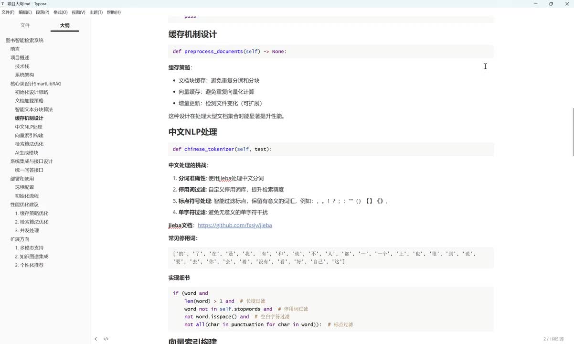Select 中文NLP处理 in the outline
The height and width of the screenshot is (344, 574).
click(x=29, y=127)
